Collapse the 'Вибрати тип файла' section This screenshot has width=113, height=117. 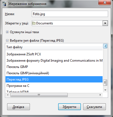7,41
